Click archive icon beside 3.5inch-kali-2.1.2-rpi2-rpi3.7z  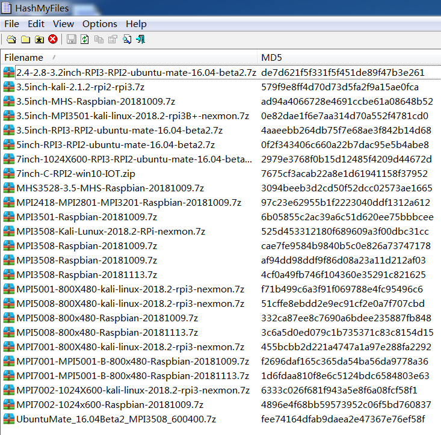(8, 87)
